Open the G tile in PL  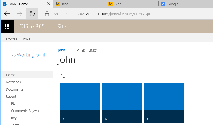click(x=164, y=103)
